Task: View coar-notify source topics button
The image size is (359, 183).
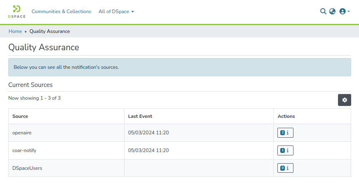Action: click(x=285, y=150)
